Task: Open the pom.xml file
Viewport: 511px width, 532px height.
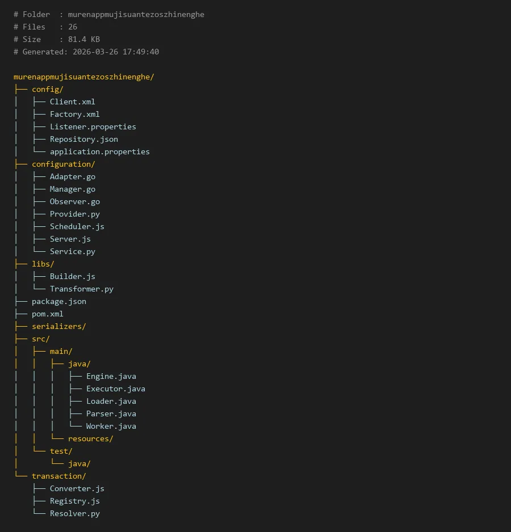Action: point(47,314)
